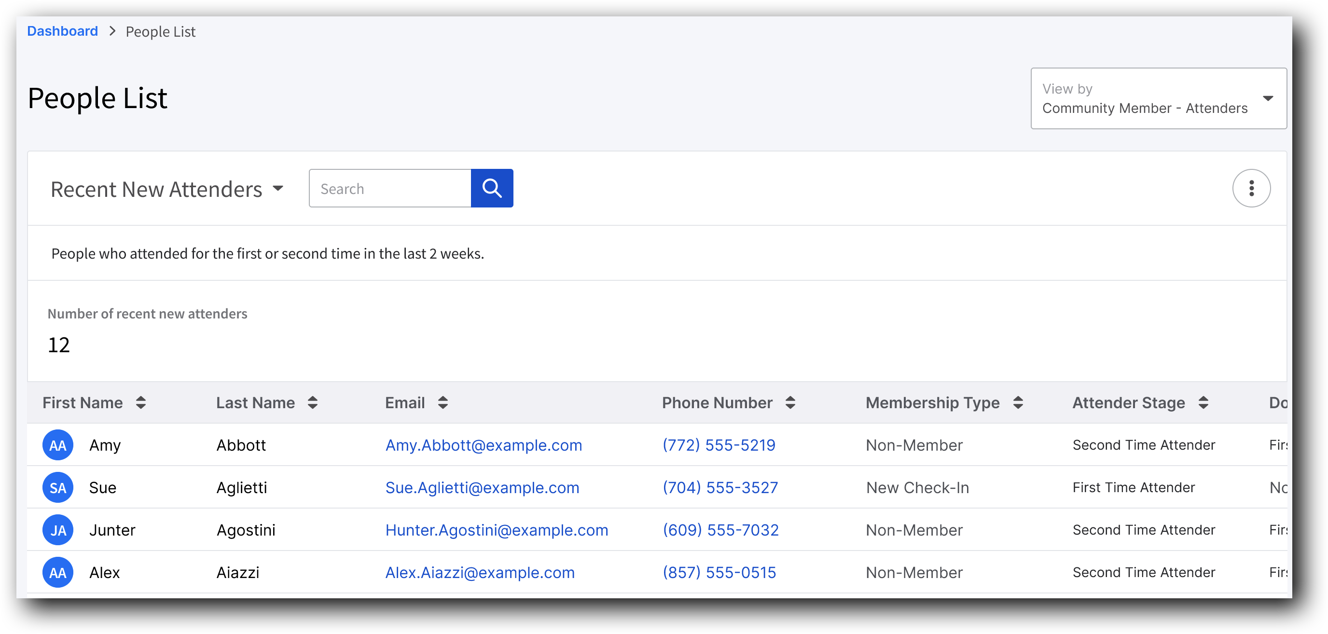This screenshot has height=634, width=1328.
Task: Sort the table by First Name
Action: [141, 402]
